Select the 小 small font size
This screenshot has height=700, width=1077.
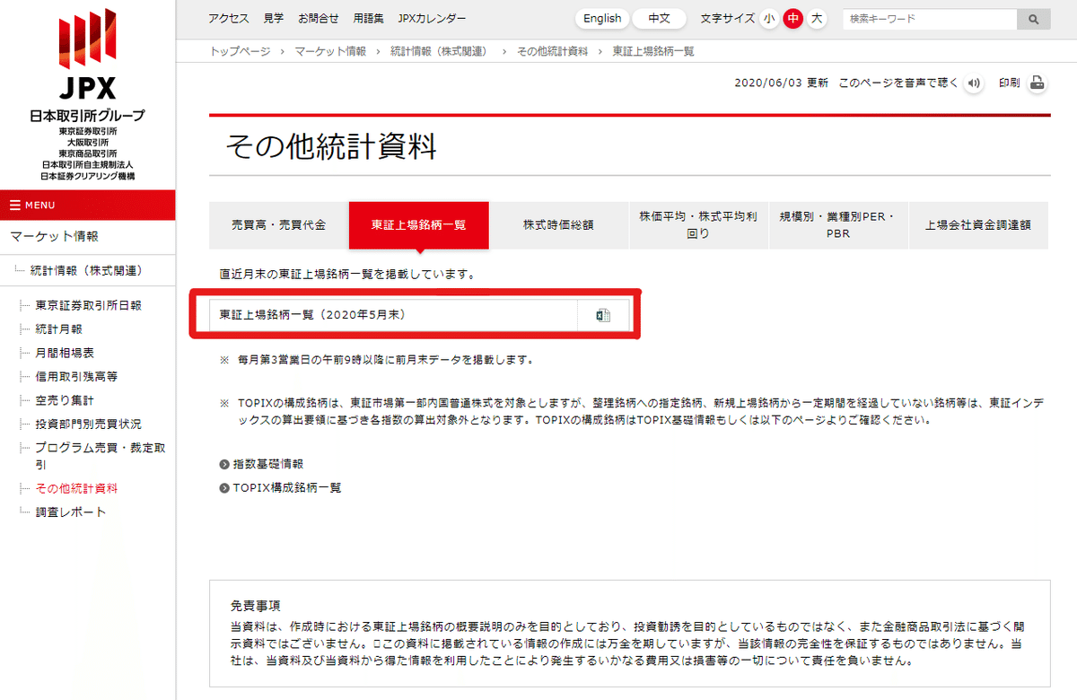(x=768, y=18)
